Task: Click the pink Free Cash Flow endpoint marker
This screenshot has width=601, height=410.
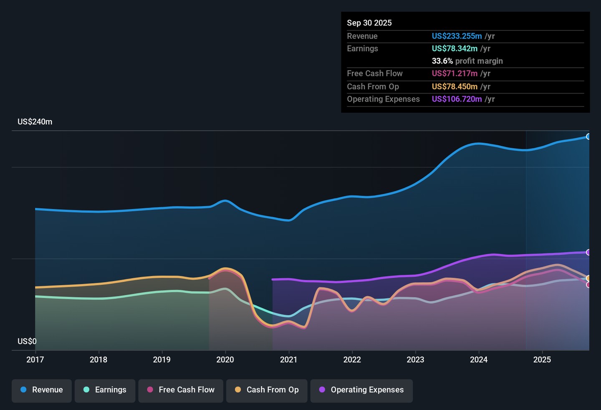Action: 588,285
